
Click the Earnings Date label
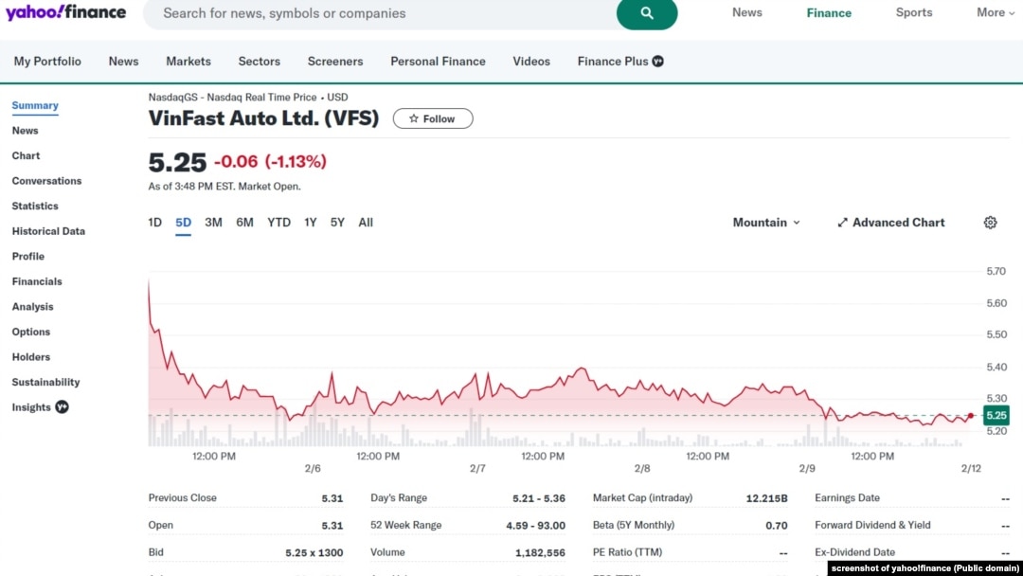click(847, 497)
